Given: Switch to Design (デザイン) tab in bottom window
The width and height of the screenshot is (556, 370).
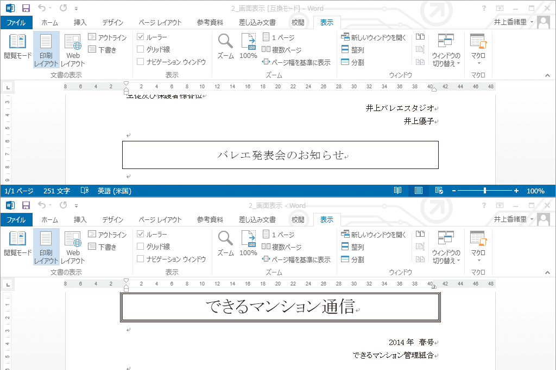Looking at the screenshot, I should click(113, 219).
